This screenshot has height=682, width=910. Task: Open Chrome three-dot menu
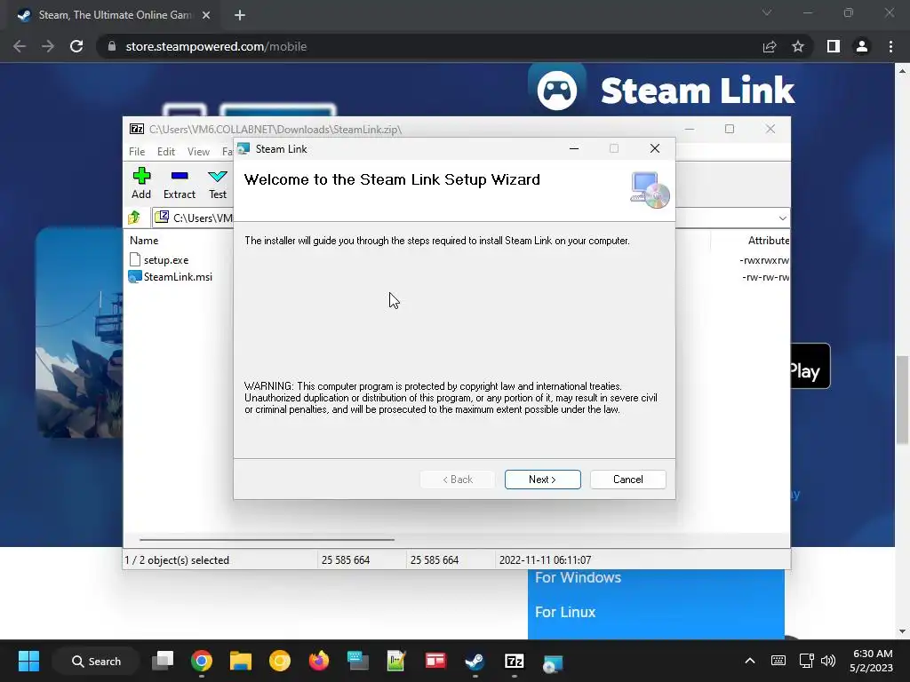(x=890, y=46)
